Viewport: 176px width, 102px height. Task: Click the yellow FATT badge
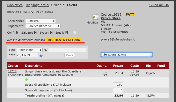(x=130, y=14)
